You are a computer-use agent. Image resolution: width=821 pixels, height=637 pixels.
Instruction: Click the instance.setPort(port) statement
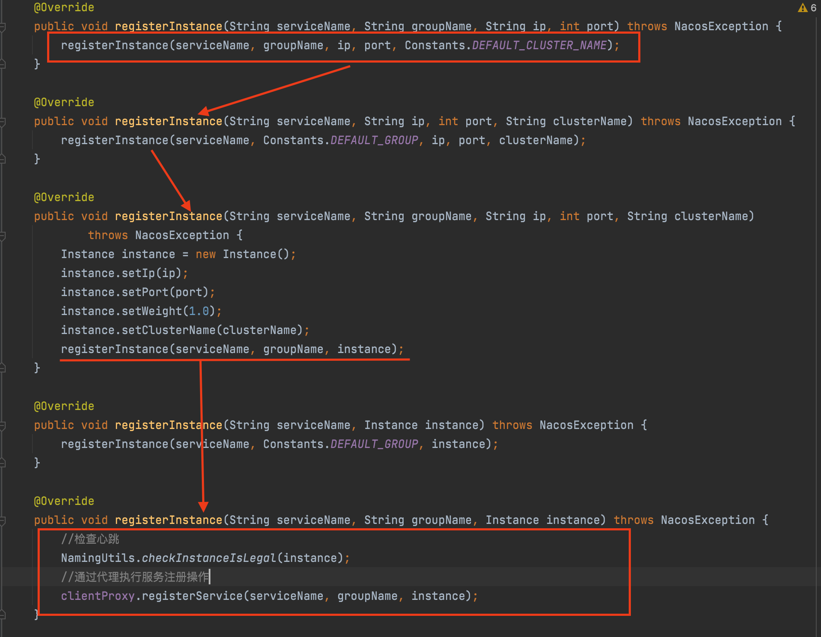[137, 292]
